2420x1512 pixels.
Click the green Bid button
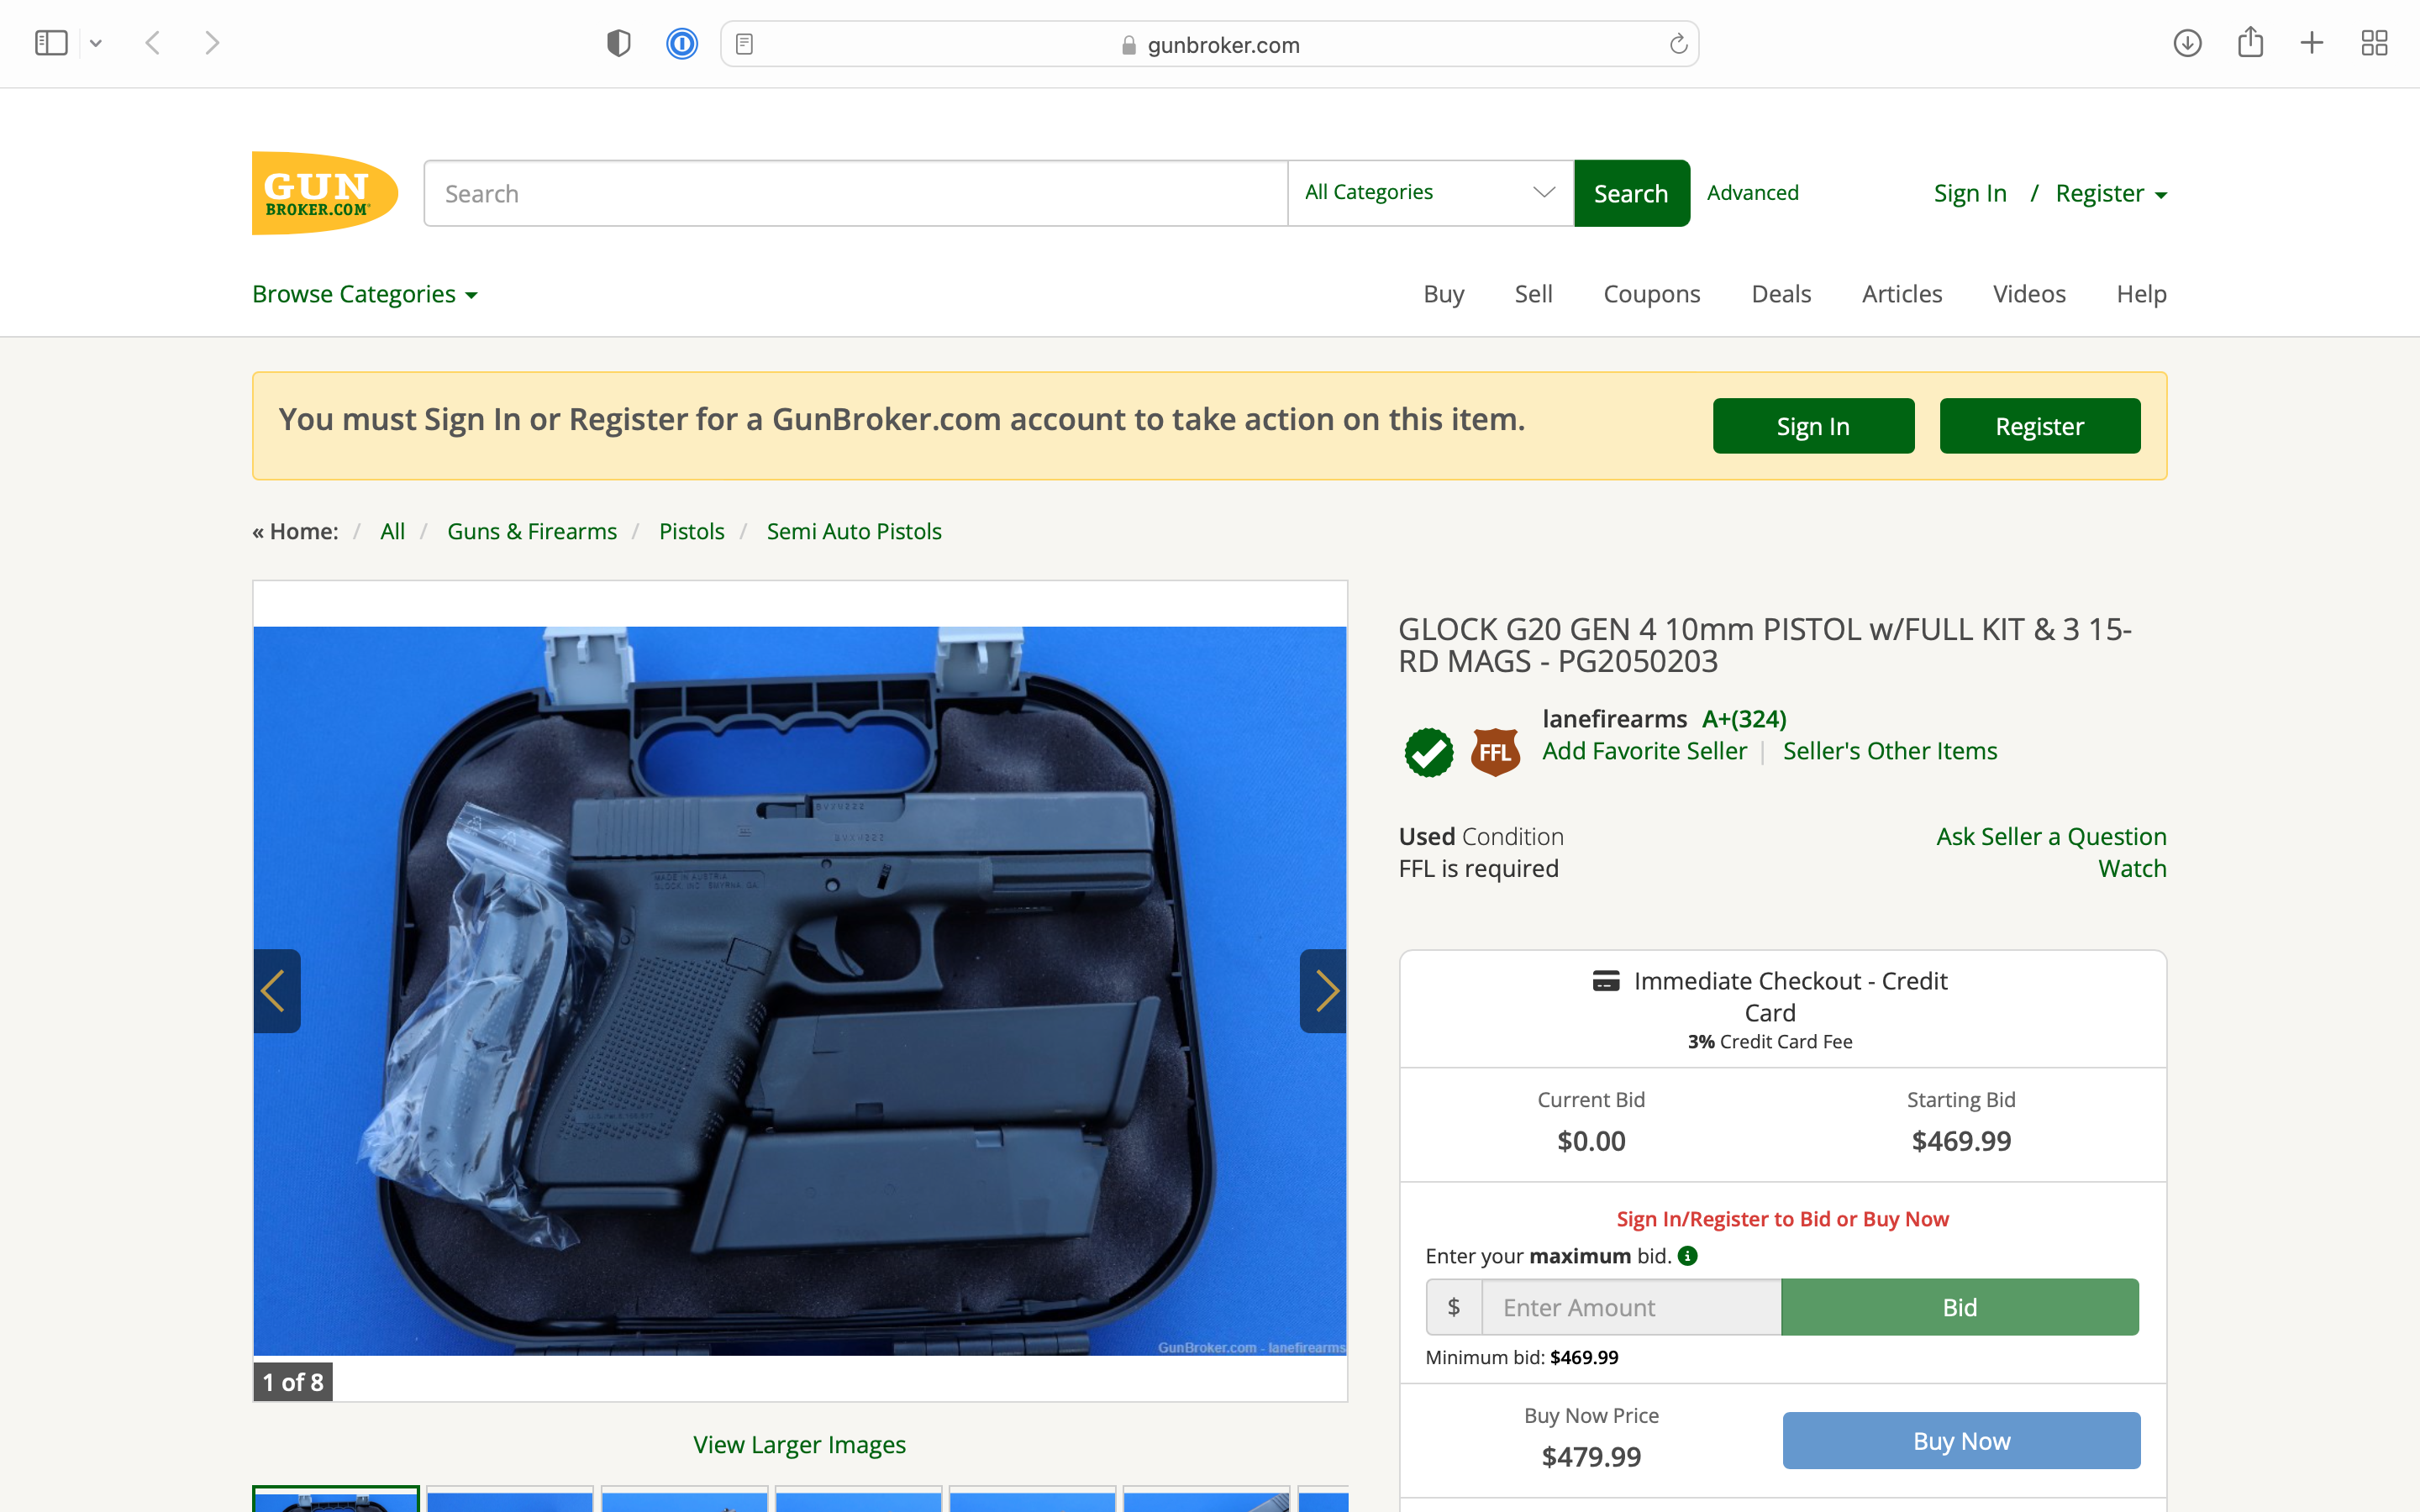tap(1960, 1307)
